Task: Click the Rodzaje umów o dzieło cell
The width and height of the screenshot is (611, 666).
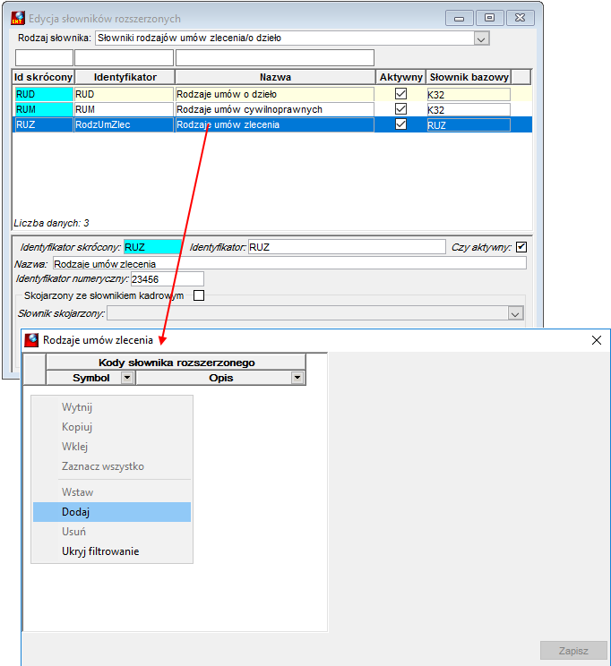Action: tap(275, 94)
